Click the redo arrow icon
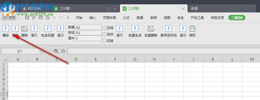The image size is (260, 100). (x=61, y=18)
